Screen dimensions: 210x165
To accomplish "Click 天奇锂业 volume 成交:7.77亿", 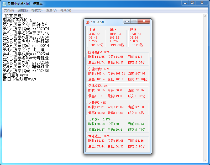I will click(x=136, y=130).
